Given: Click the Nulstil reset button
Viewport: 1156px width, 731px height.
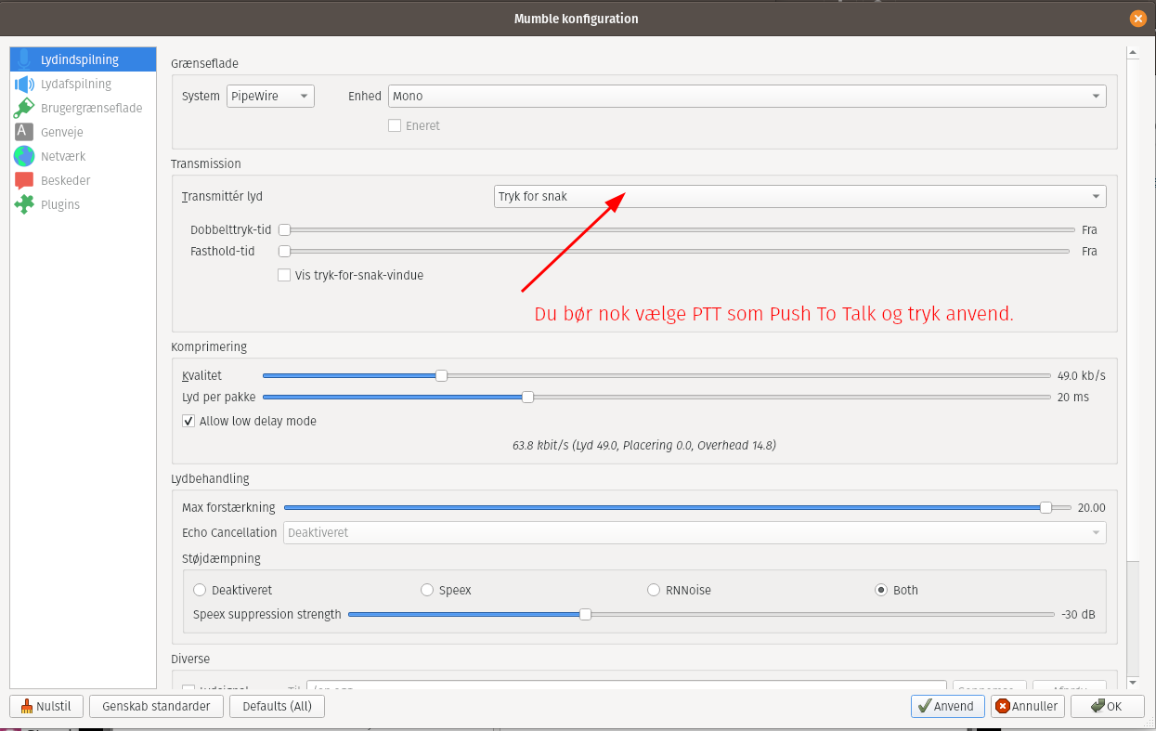Looking at the screenshot, I should click(x=46, y=706).
